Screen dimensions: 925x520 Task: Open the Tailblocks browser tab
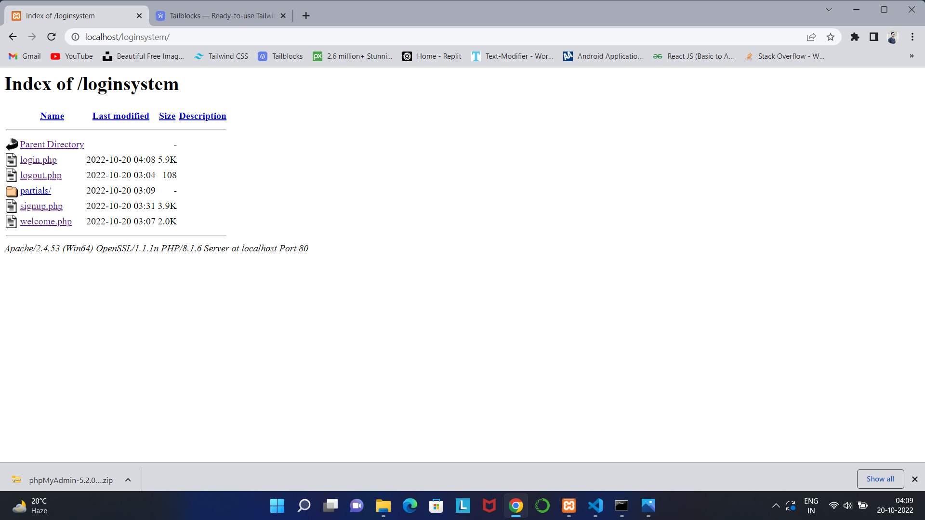tap(216, 15)
